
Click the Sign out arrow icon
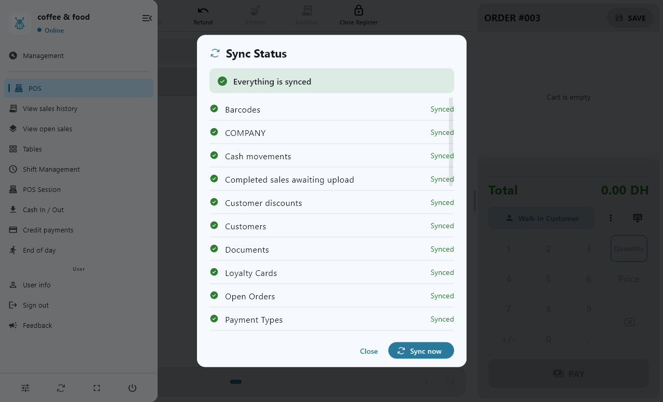(13, 305)
